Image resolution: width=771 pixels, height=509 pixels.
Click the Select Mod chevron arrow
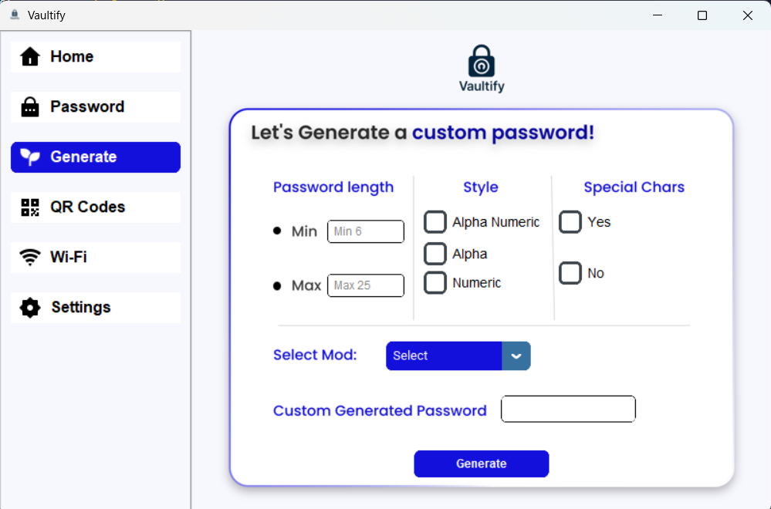tap(516, 356)
